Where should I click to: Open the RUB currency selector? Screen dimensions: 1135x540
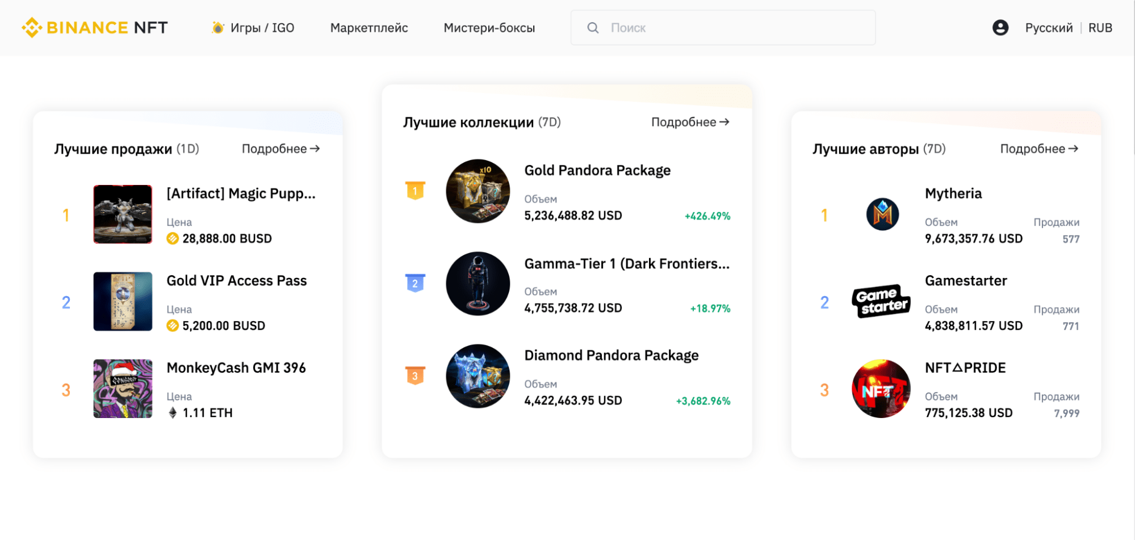pyautogui.click(x=1100, y=27)
